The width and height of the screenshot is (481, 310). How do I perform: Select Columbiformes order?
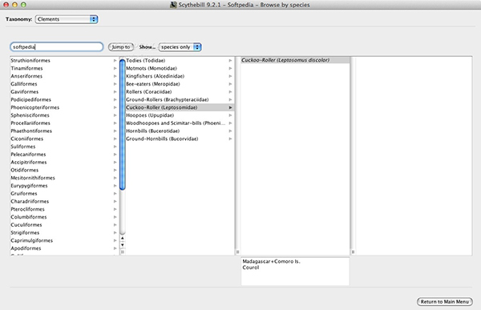click(x=64, y=217)
